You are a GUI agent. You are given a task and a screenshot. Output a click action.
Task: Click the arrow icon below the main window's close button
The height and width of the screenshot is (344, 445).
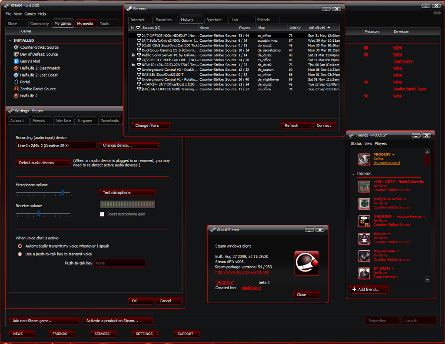437,13
